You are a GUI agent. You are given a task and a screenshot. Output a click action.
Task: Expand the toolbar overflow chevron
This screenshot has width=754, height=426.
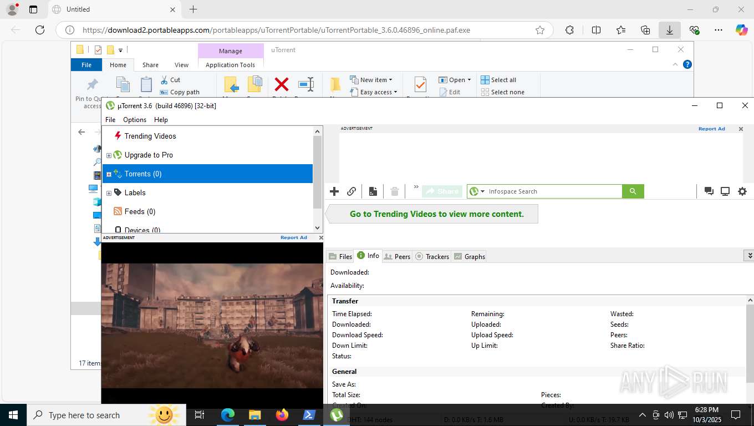pos(416,188)
